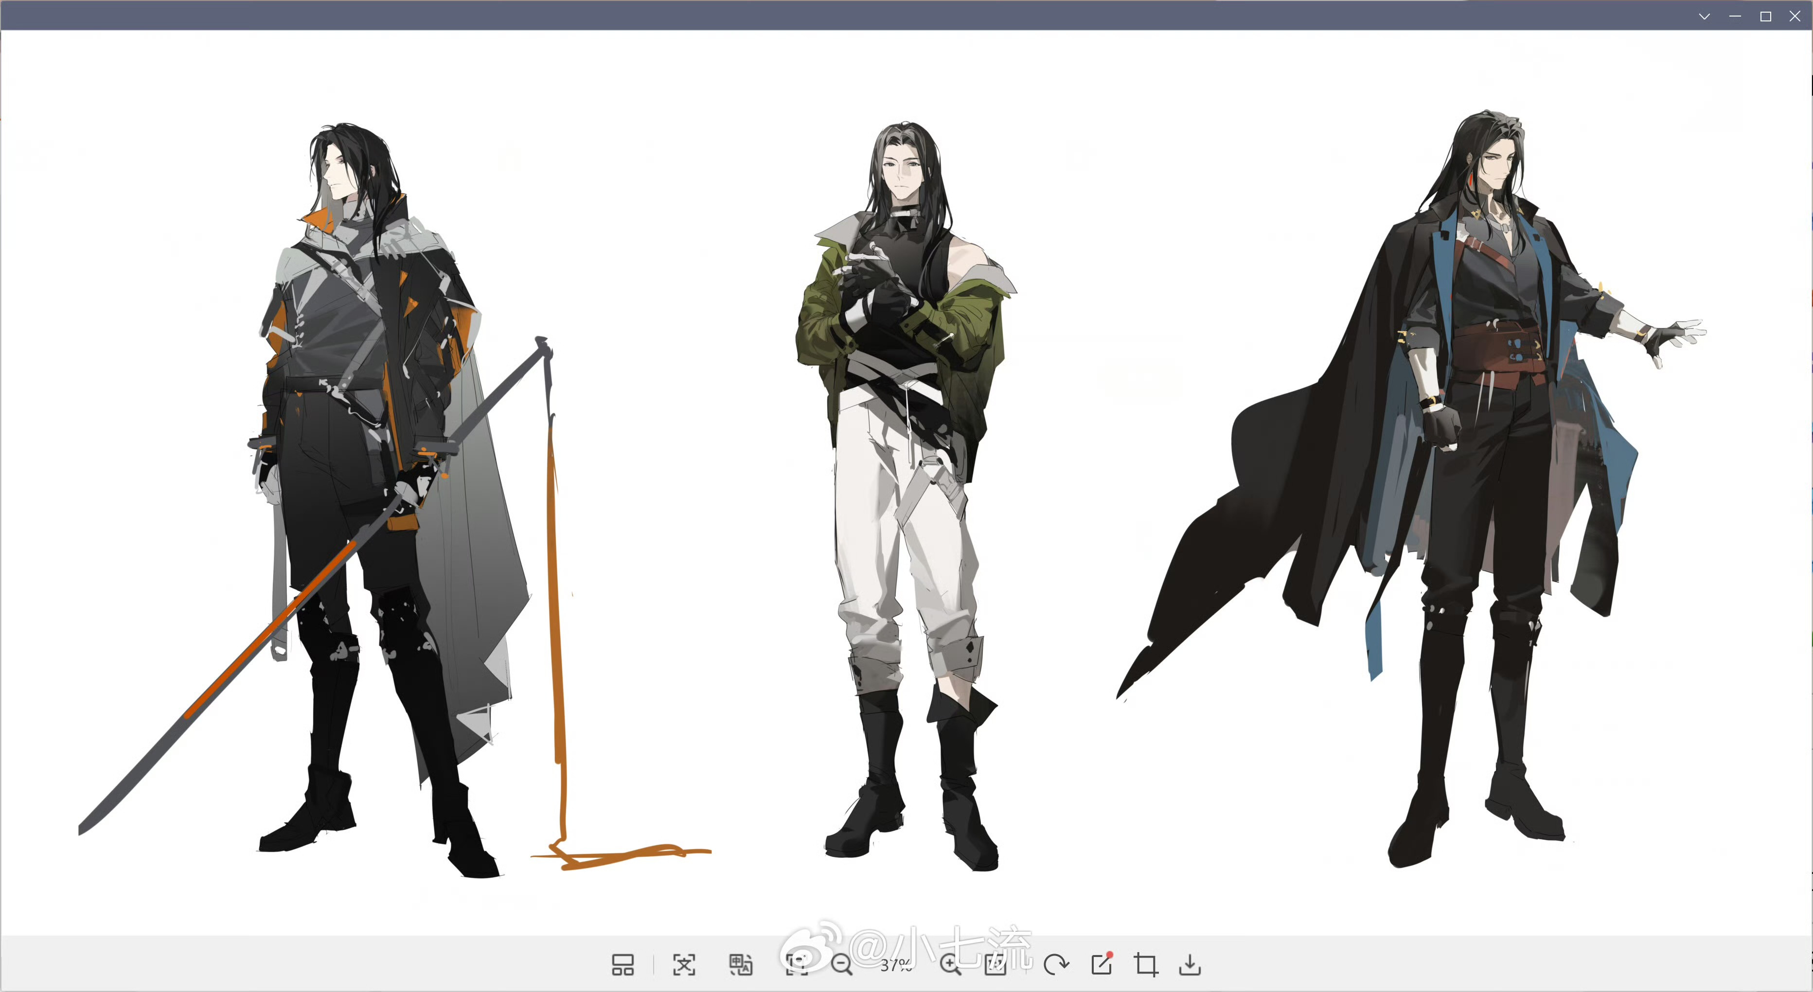Close the image viewer window

click(1795, 16)
